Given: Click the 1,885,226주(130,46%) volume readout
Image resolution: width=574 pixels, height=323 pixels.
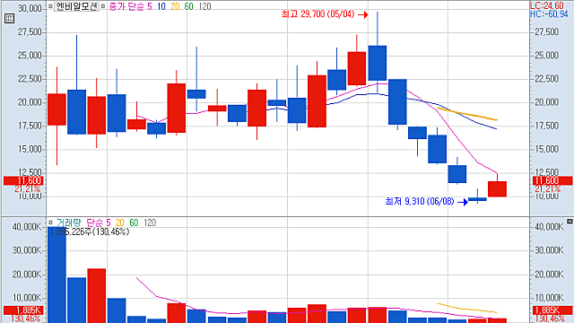Looking at the screenshot, I should click(x=89, y=231).
